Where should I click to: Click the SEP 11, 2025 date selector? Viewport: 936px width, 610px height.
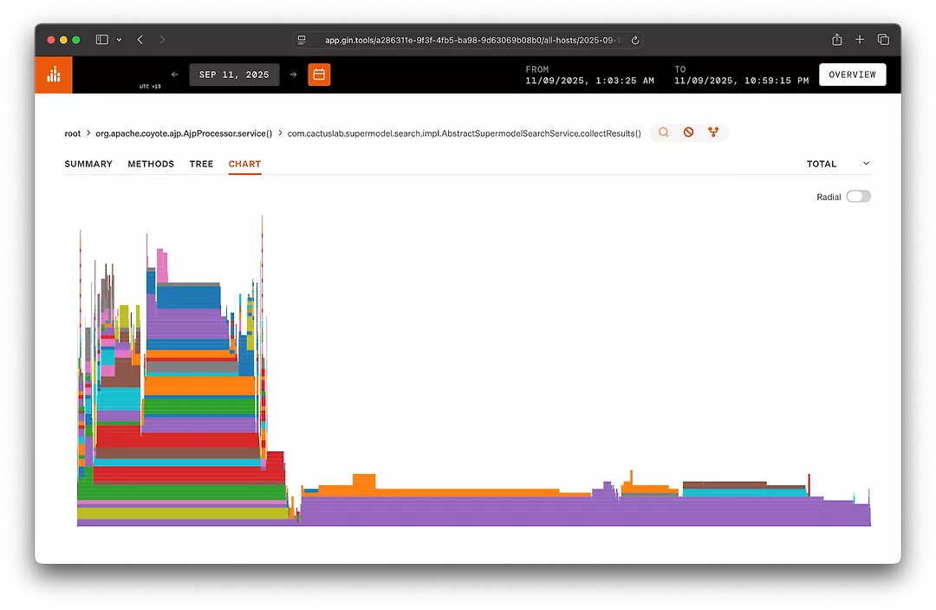click(234, 75)
